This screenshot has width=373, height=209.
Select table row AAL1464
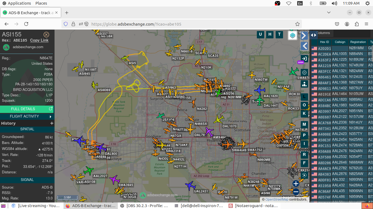(342, 94)
